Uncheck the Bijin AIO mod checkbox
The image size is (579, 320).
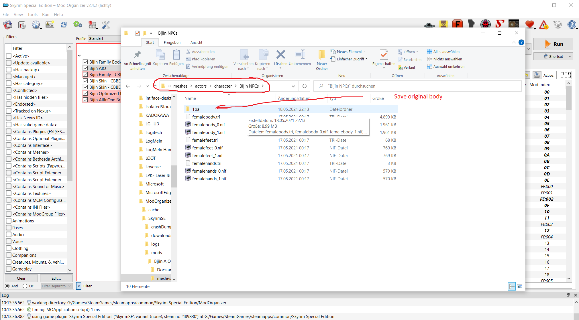point(85,68)
